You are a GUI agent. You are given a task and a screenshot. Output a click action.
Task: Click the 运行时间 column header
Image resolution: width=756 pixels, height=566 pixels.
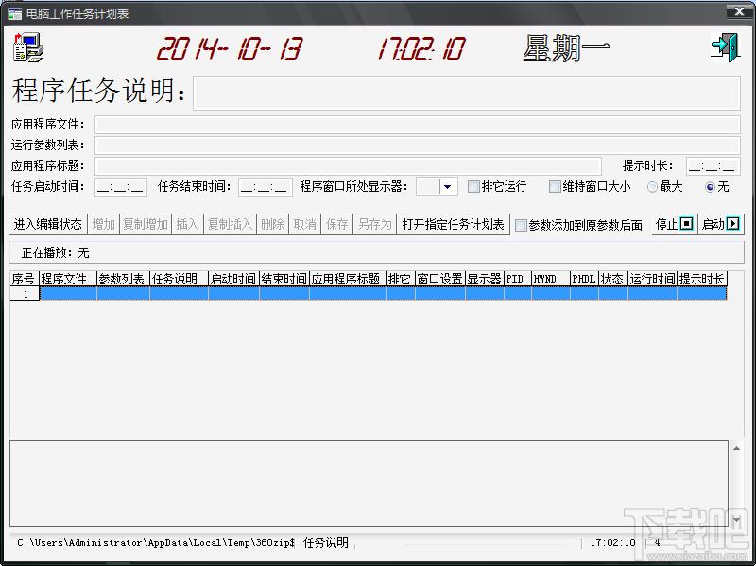[653, 279]
